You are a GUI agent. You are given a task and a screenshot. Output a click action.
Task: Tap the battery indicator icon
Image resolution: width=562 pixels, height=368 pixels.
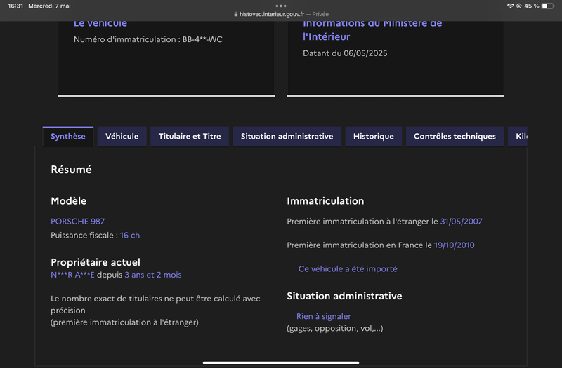click(548, 6)
